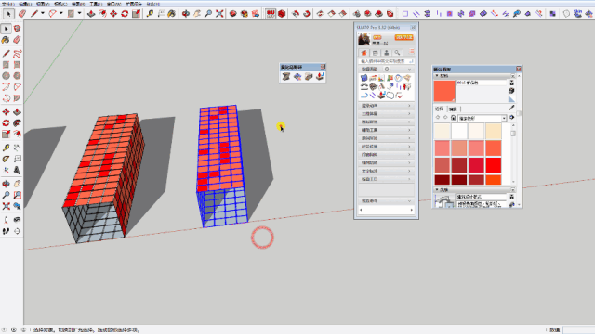Toggle secondary selection pane in materials panel
Image resolution: width=595 pixels, height=334 pixels.
pyautogui.click(x=511, y=83)
